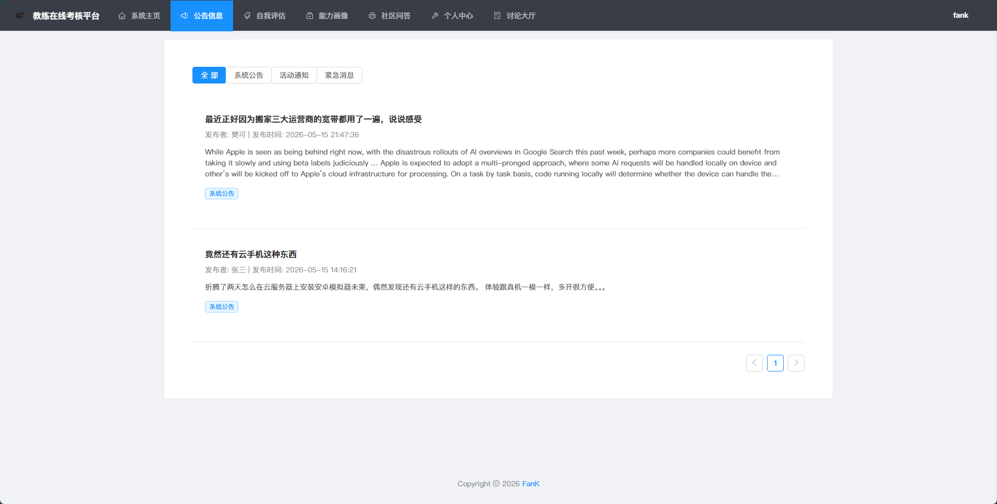Click the home icon beside 系统主页
997x504 pixels.
point(122,16)
